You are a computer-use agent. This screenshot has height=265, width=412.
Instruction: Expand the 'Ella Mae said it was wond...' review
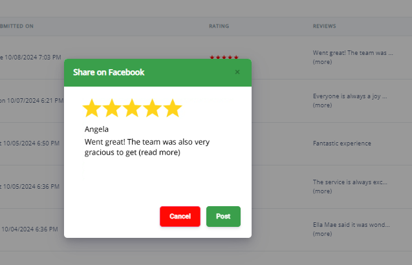[322, 234]
